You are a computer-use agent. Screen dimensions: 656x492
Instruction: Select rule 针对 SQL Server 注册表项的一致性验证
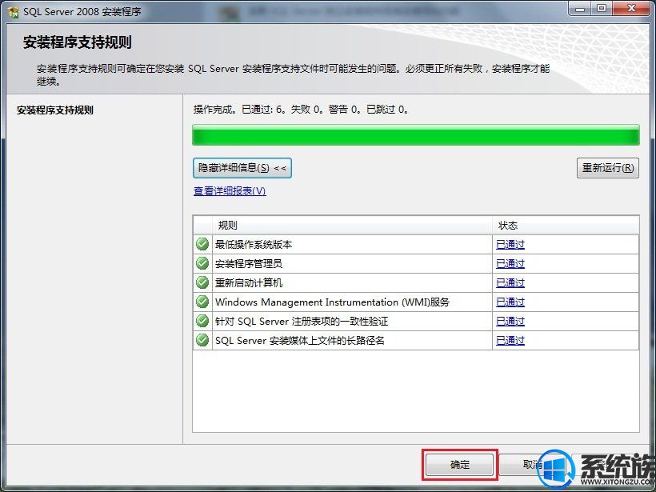[302, 322]
